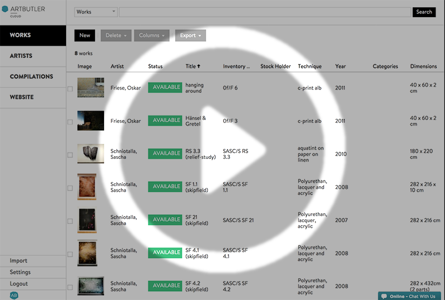This screenshot has width=445, height=300.
Task: Click AVAILABLE status of SF 4.1 row
Action: tap(165, 253)
